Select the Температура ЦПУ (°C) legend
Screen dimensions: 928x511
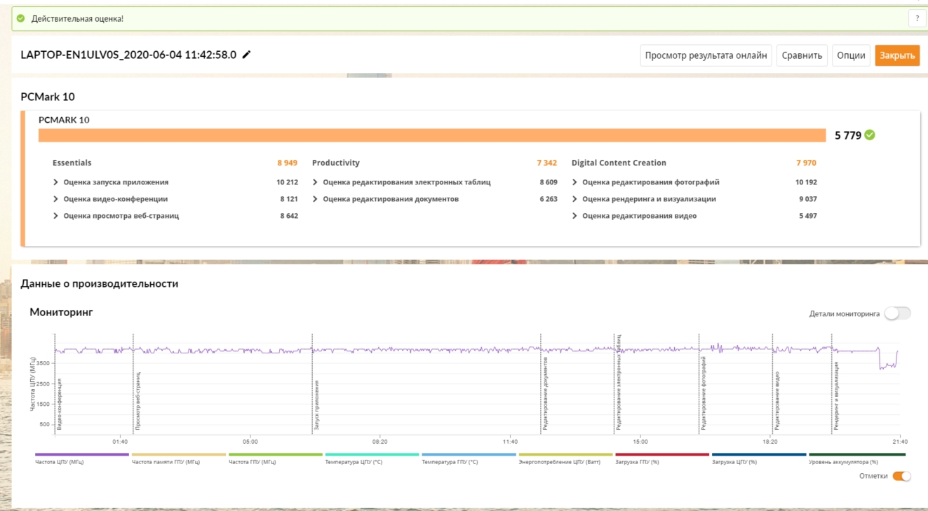click(372, 458)
